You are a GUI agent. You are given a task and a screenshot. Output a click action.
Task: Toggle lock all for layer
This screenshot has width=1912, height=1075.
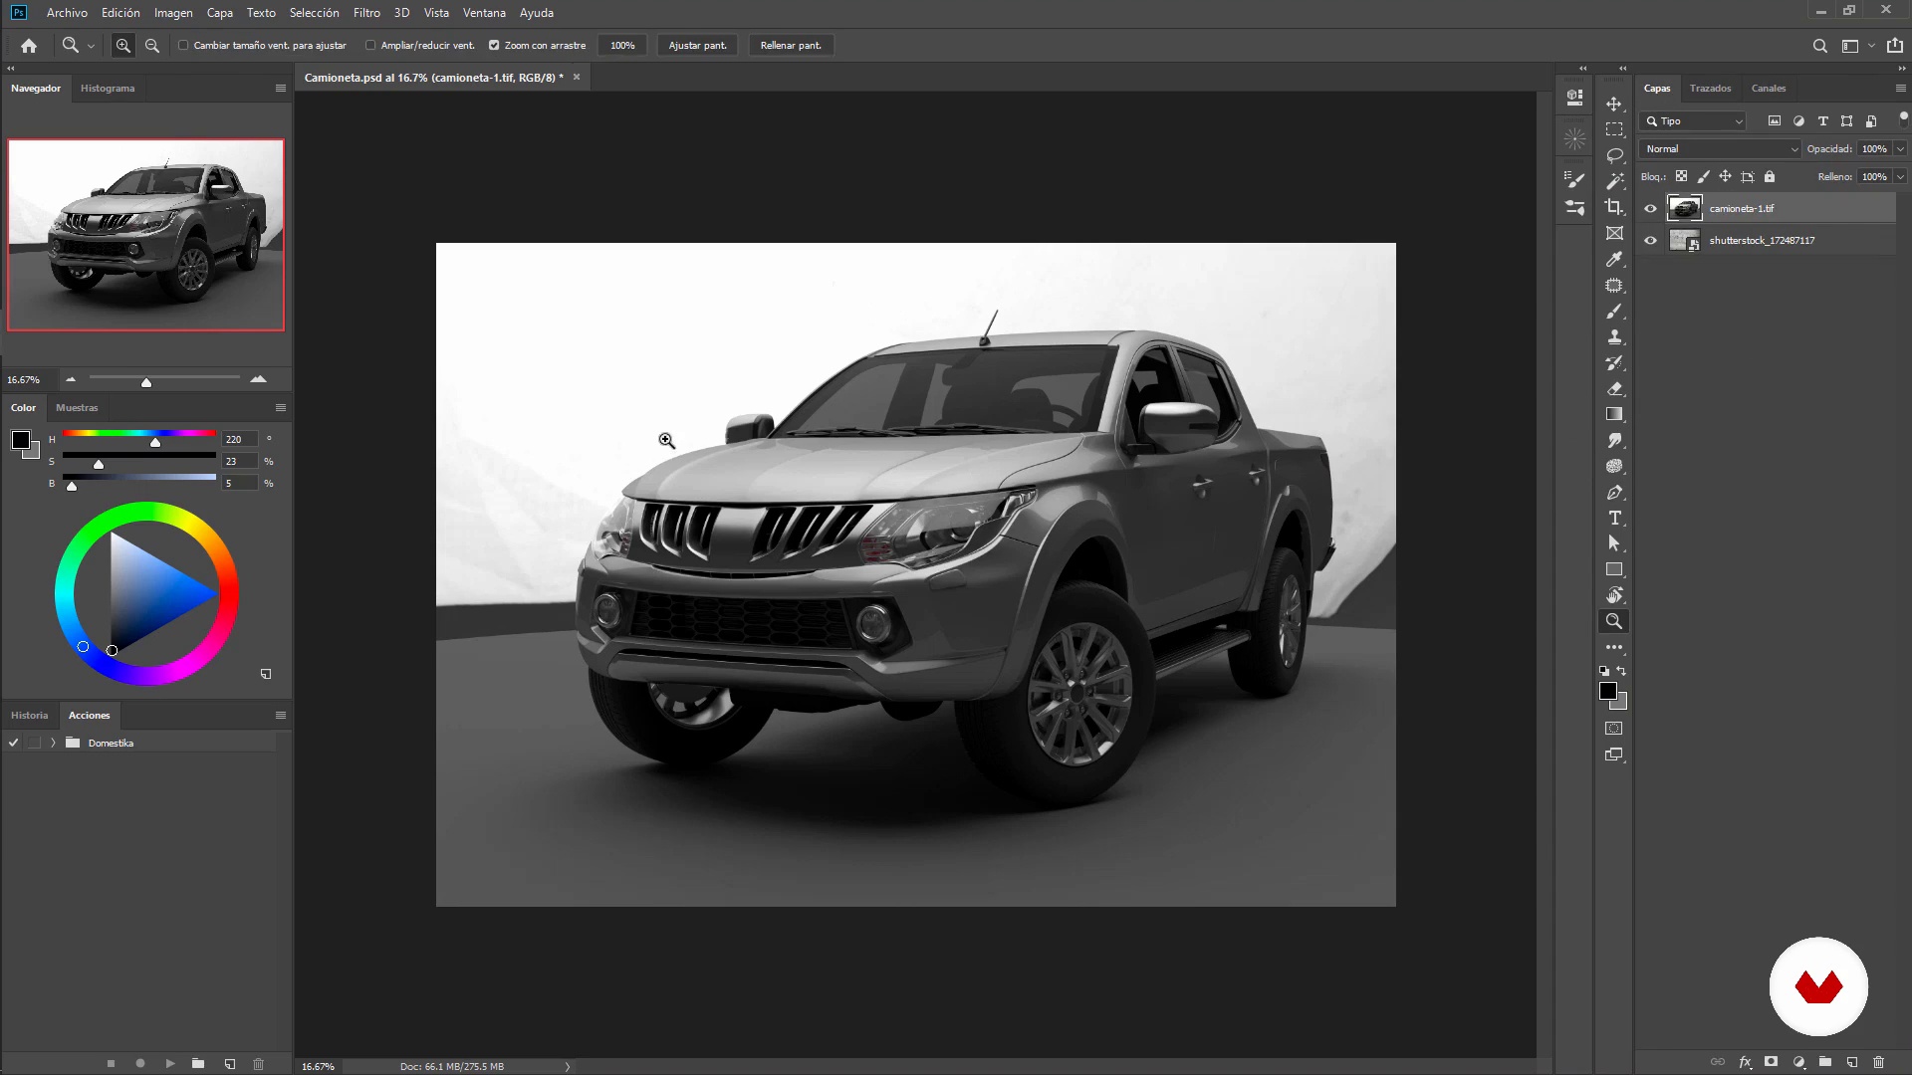tap(1770, 177)
